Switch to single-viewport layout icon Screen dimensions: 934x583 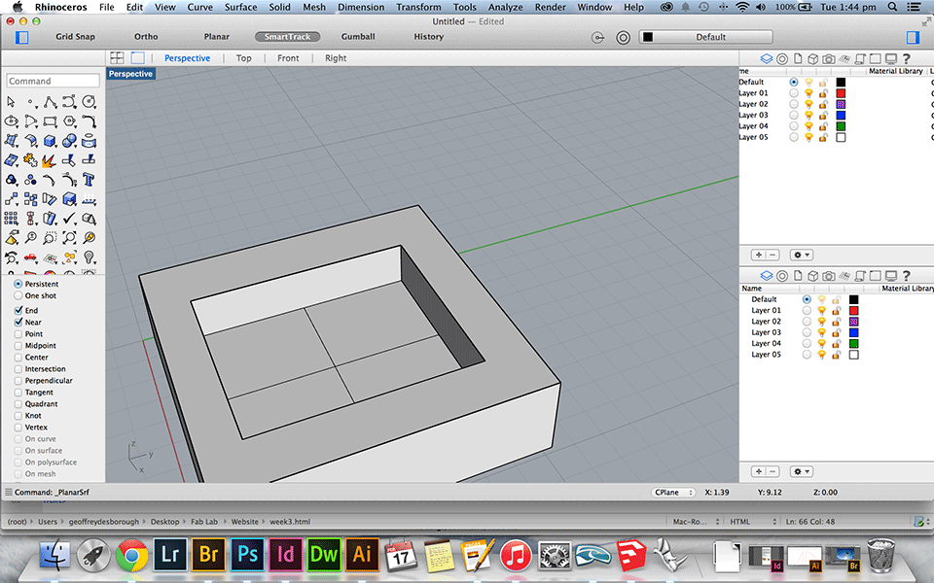(137, 57)
